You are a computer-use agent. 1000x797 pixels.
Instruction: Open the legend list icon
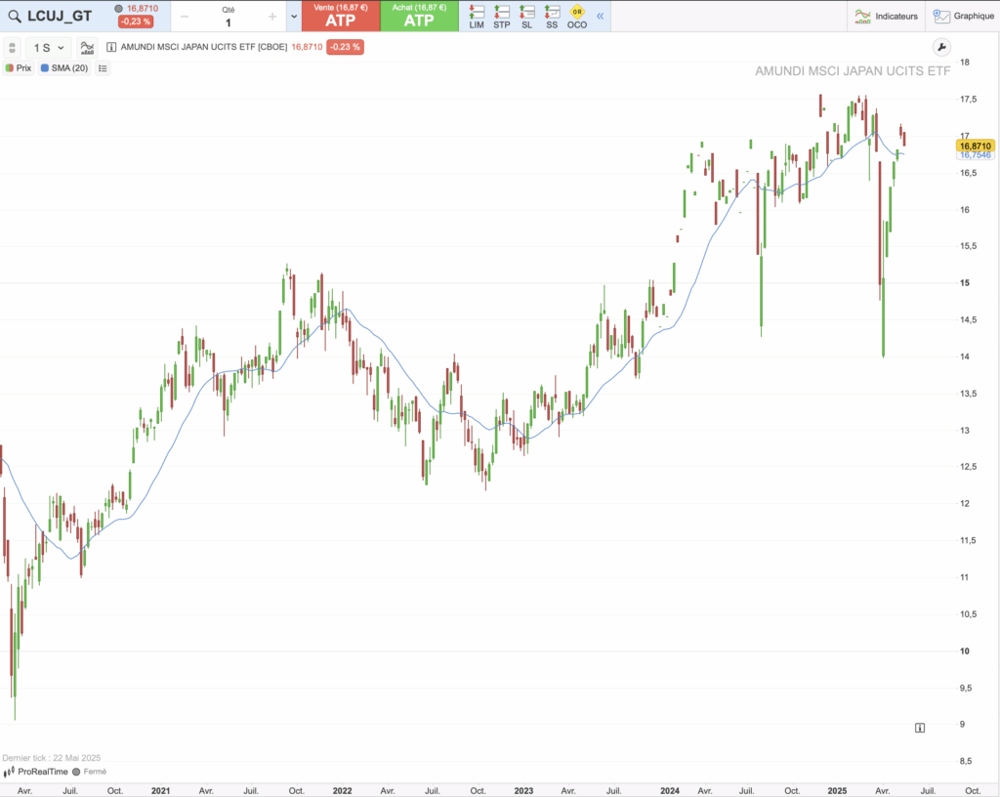click(103, 68)
